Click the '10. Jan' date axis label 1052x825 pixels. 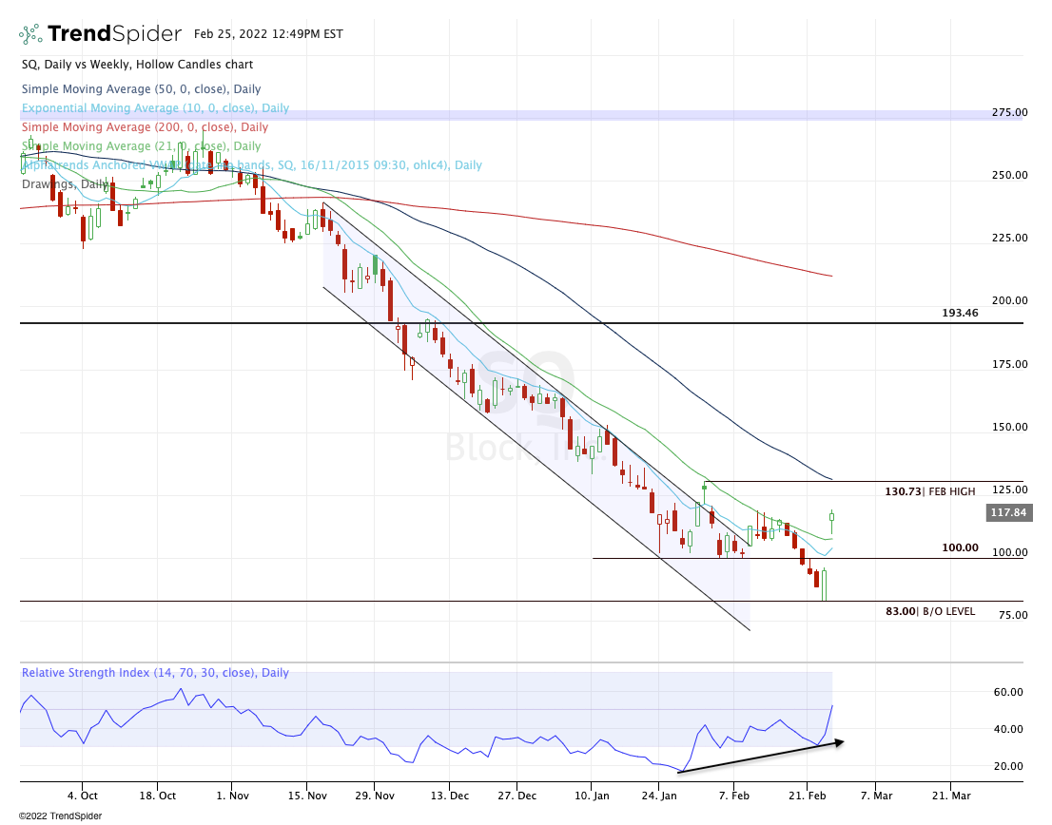592,796
